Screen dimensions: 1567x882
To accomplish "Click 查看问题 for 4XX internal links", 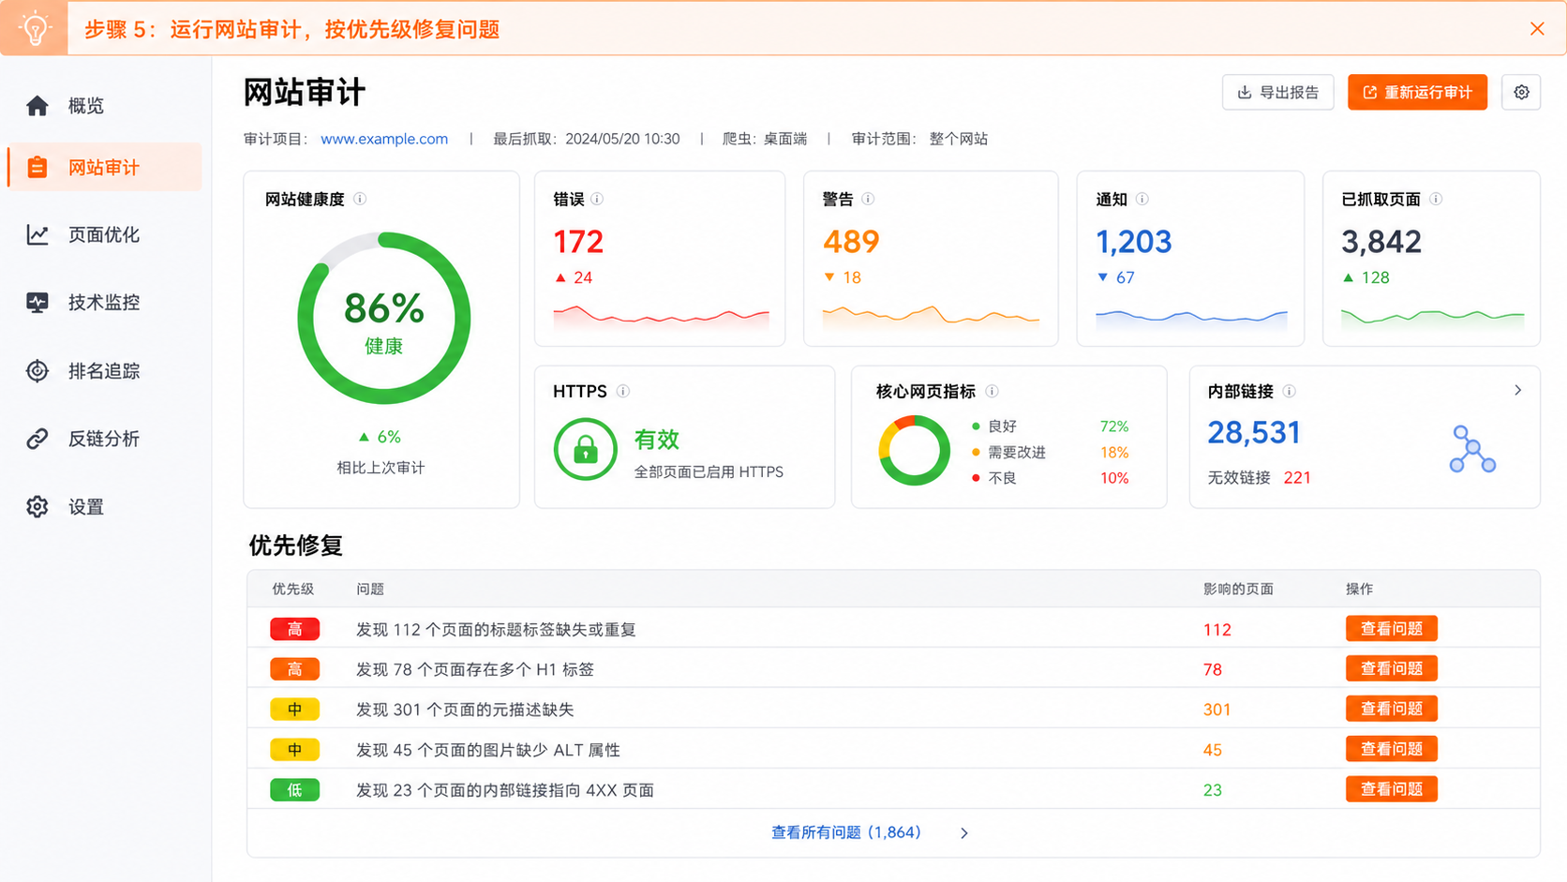I will point(1392,789).
